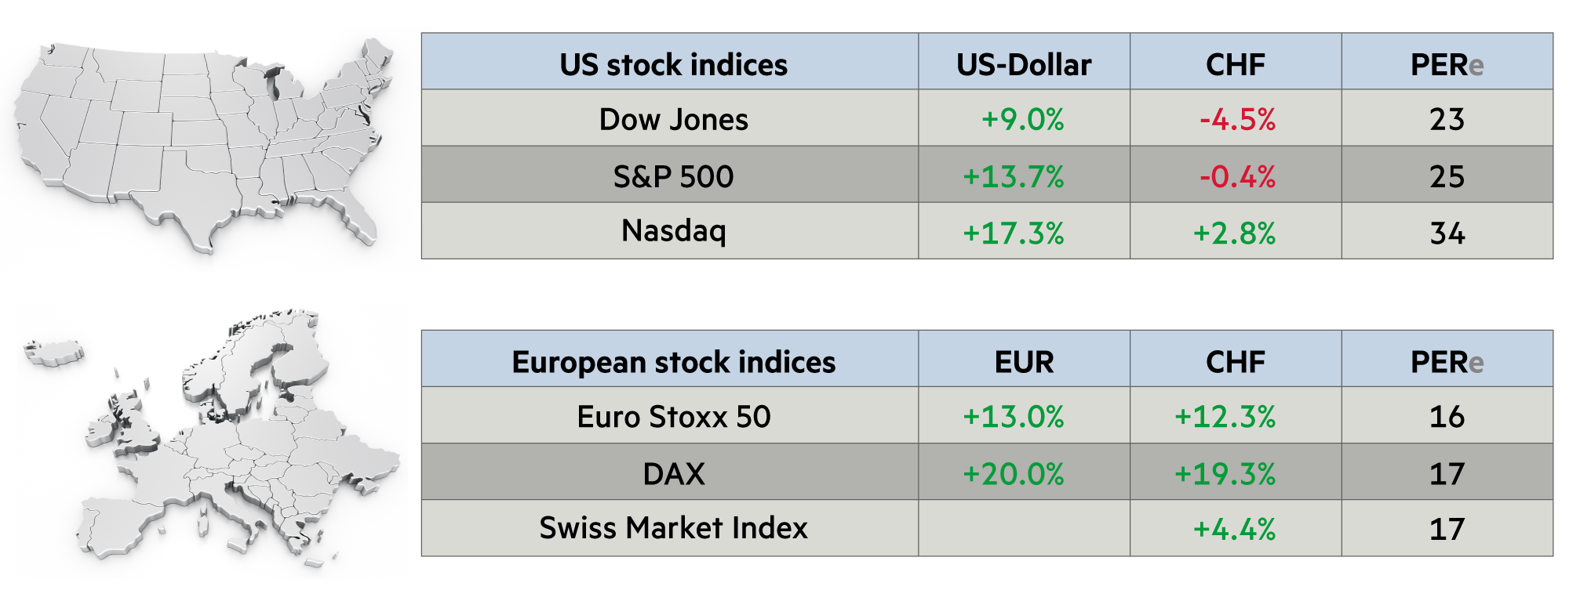This screenshot has height=590, width=1569.
Task: Select the "European stock indices" header cell
Action: click(x=673, y=362)
